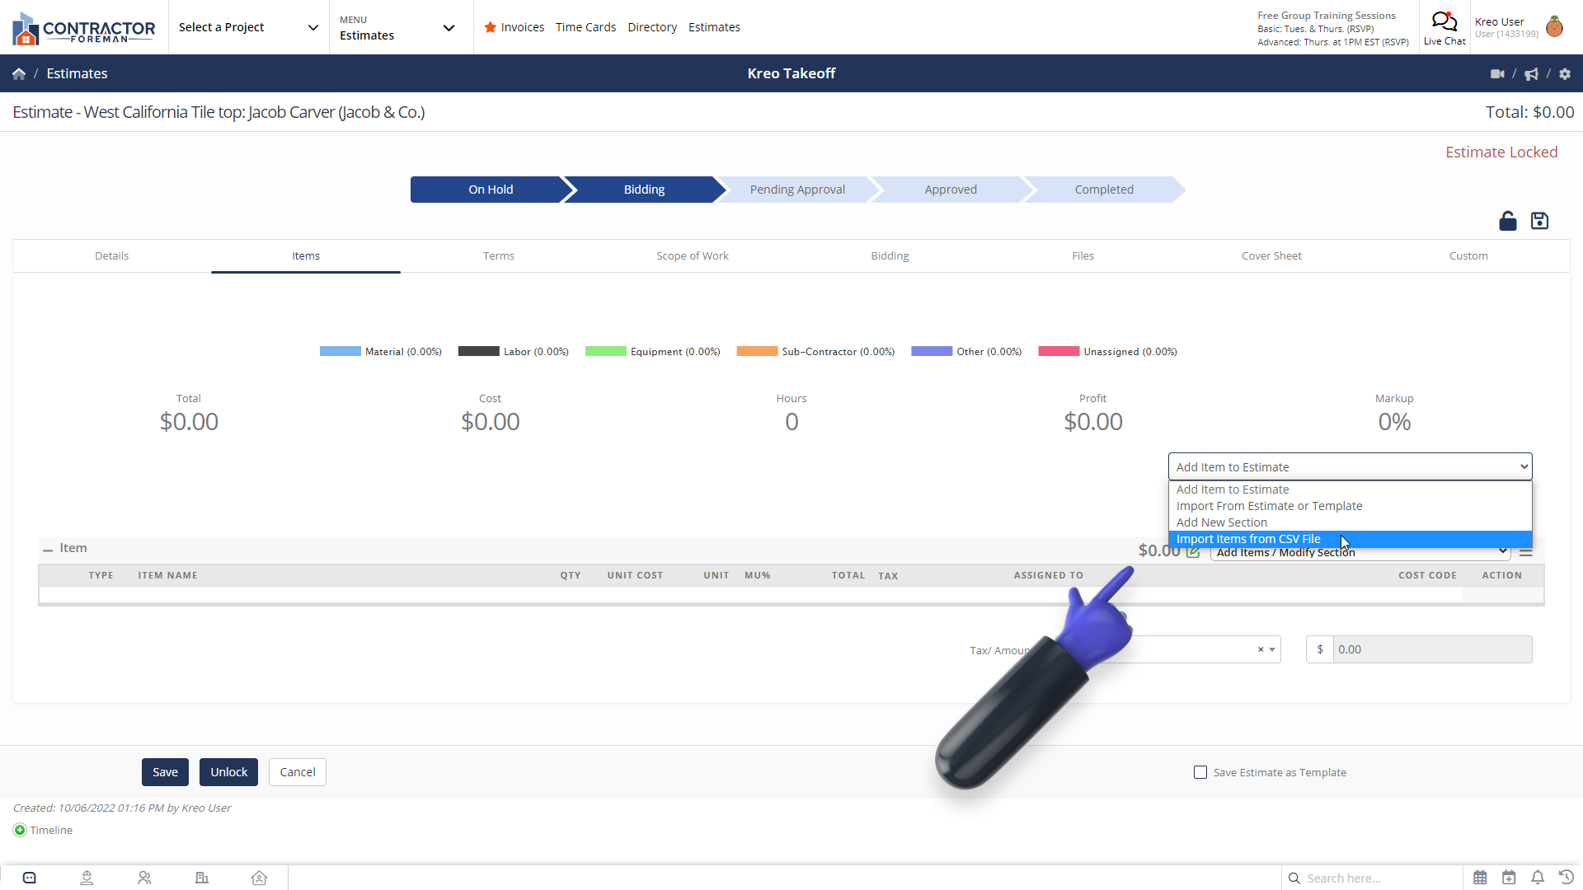Open the megaphone announcements icon
Image resolution: width=1583 pixels, height=890 pixels.
1531,74
